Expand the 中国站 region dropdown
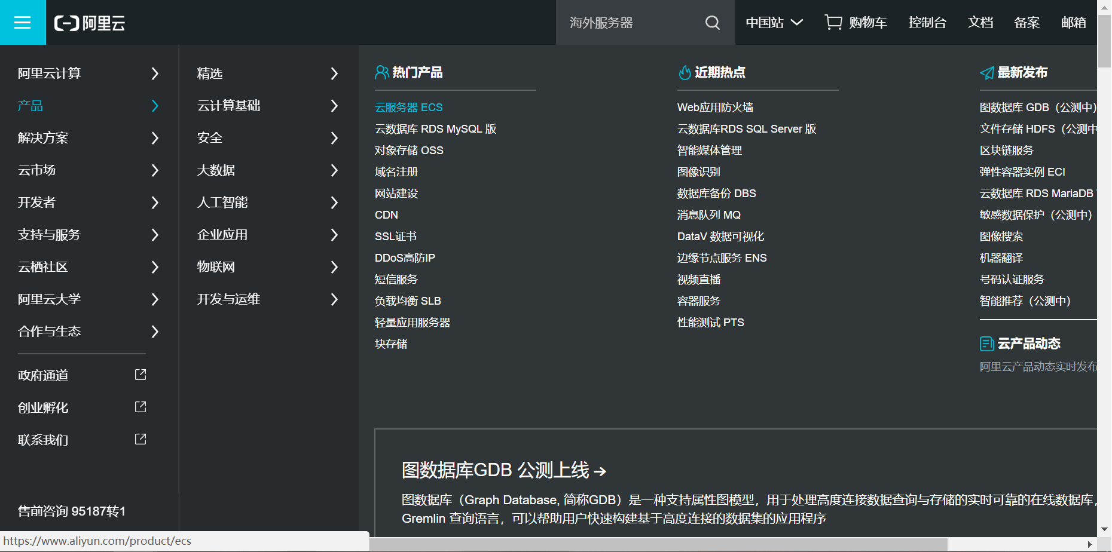 pyautogui.click(x=774, y=22)
